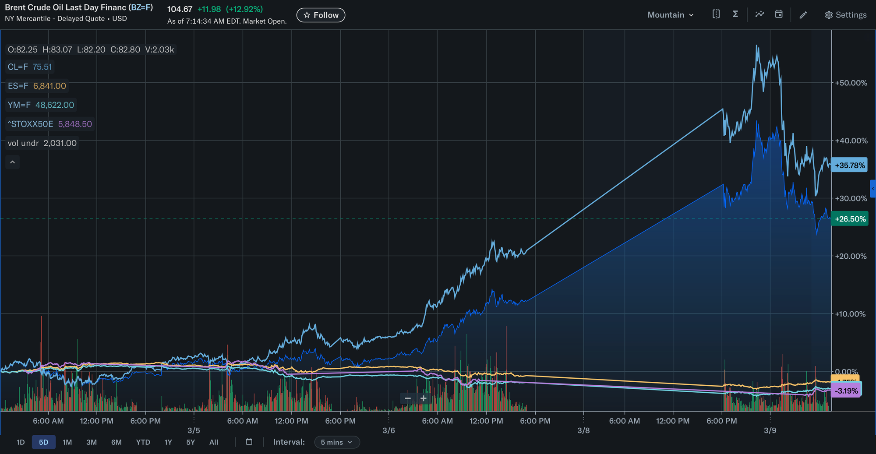
Task: Click the custom date calendar icon beside All
Action: (x=249, y=442)
